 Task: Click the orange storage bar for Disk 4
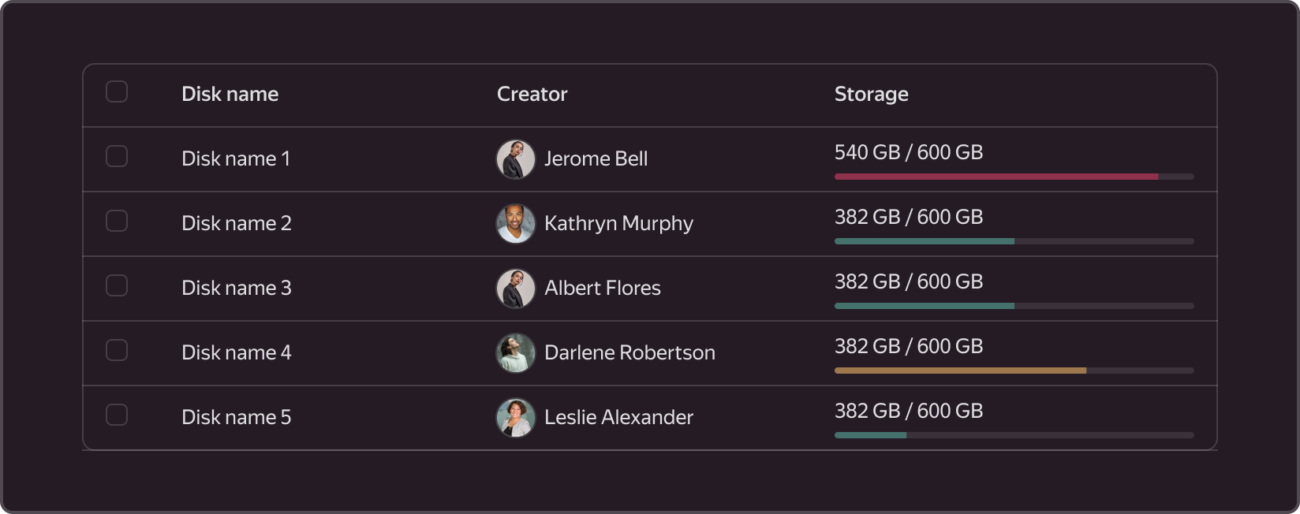coord(960,371)
